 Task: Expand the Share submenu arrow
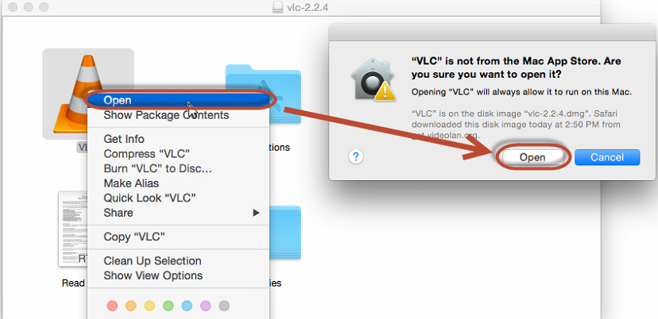(256, 213)
